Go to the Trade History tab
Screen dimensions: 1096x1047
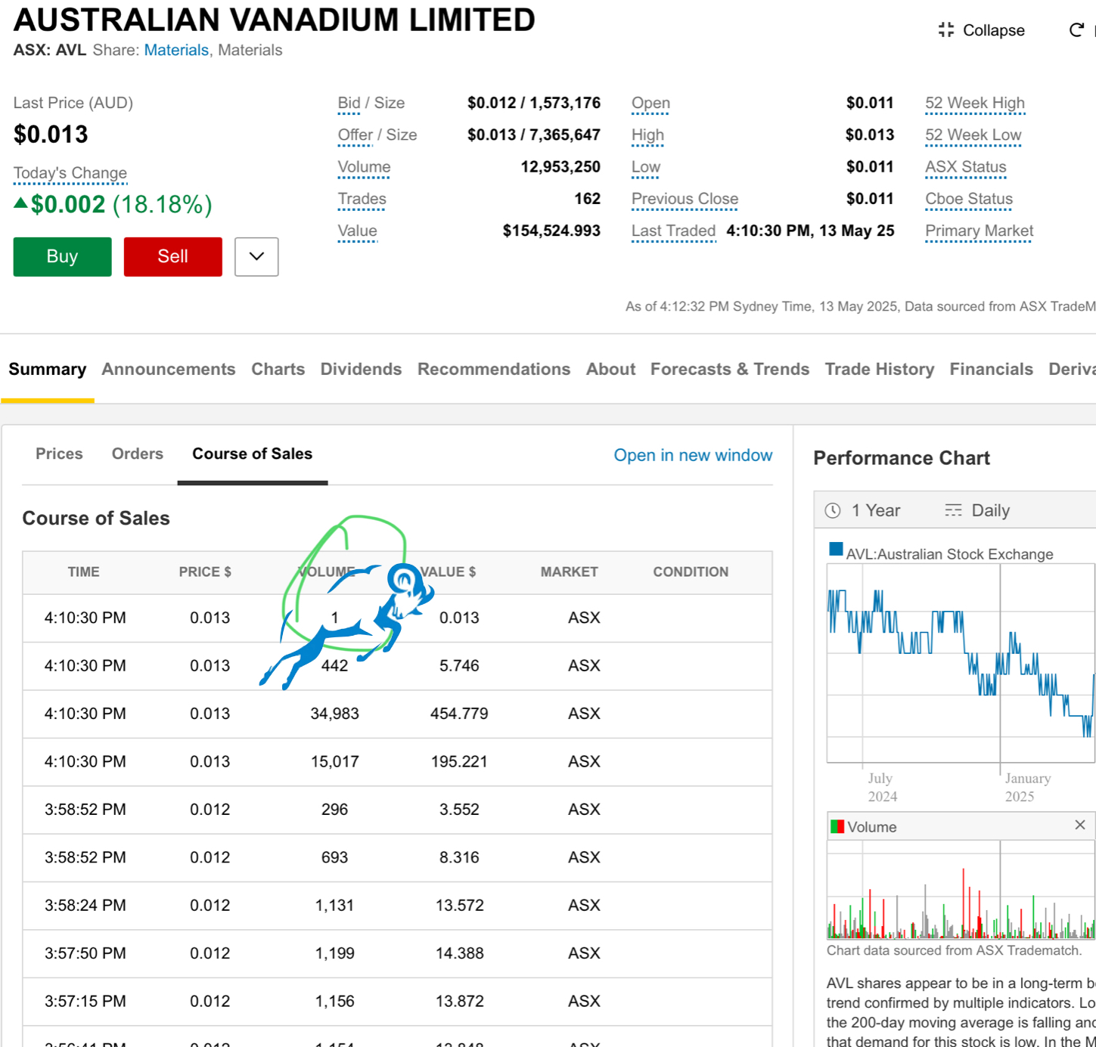(x=880, y=369)
